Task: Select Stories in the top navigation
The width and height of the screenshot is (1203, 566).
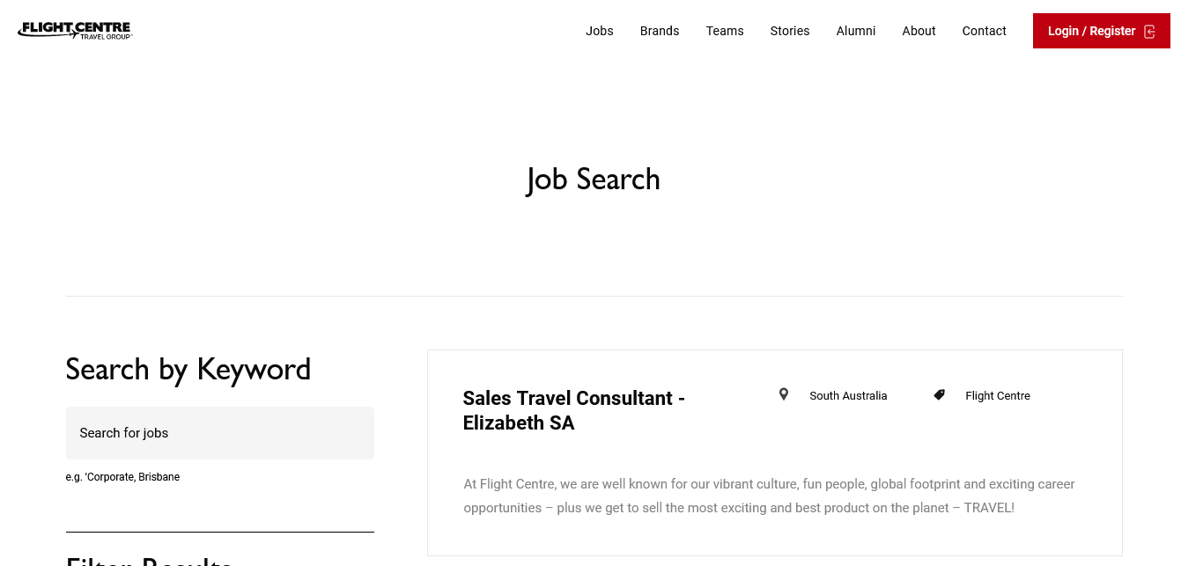Action: click(x=790, y=31)
